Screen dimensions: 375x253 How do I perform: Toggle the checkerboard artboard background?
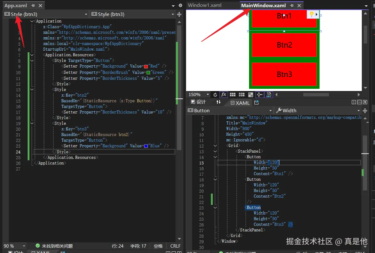tap(251, 95)
